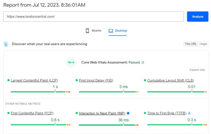Click the experimental flask icon beside TTFB
This screenshot has height=134, width=211.
pyautogui.click(x=189, y=113)
